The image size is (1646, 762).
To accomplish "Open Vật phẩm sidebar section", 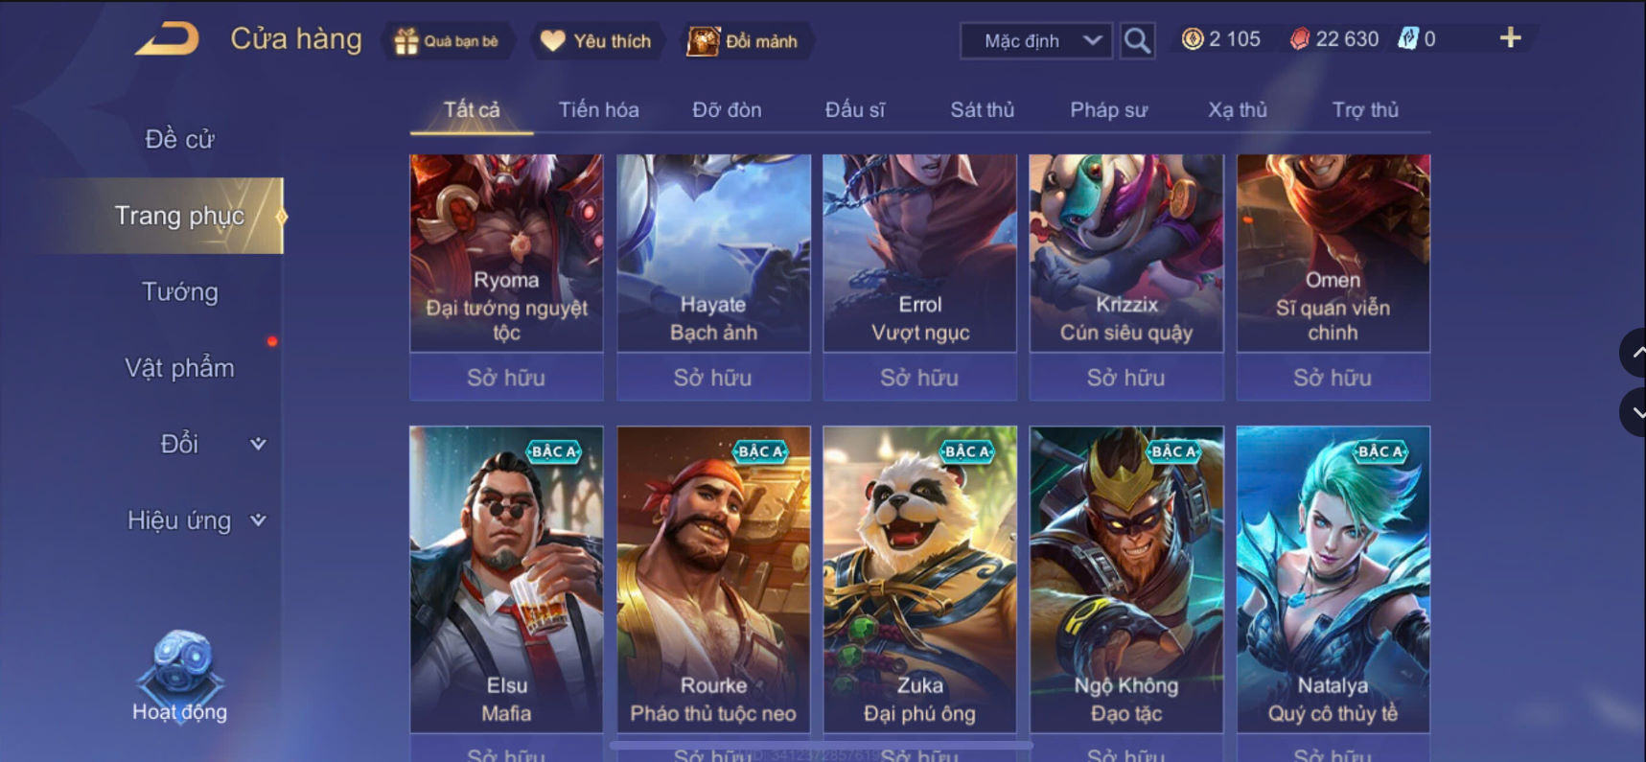I will (179, 368).
